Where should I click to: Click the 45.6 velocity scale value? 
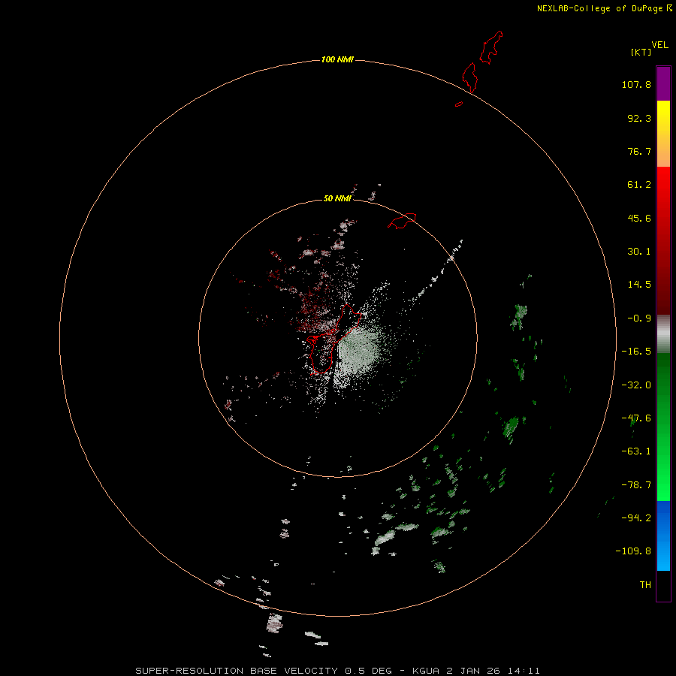(x=639, y=218)
